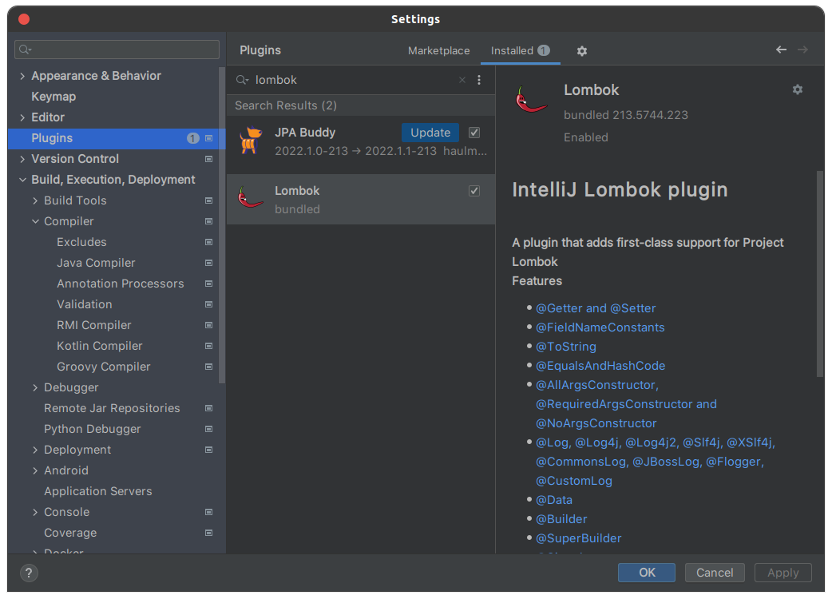Expand the Debugger node
This screenshot has height=599, width=832.
35,387
